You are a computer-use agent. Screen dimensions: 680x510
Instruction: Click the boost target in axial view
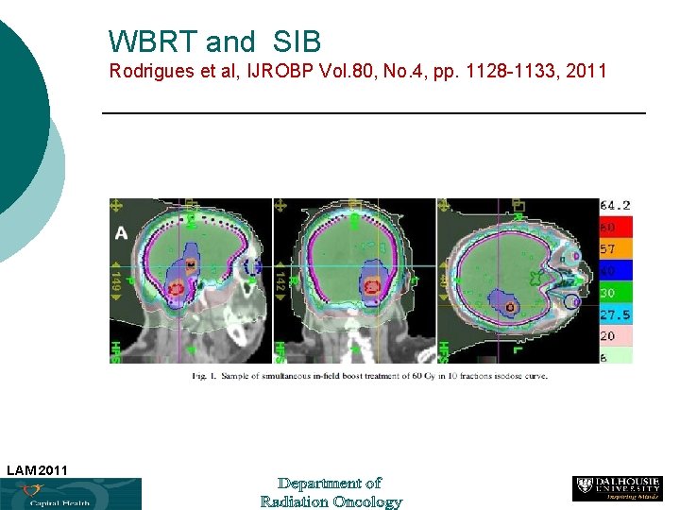tap(511, 307)
